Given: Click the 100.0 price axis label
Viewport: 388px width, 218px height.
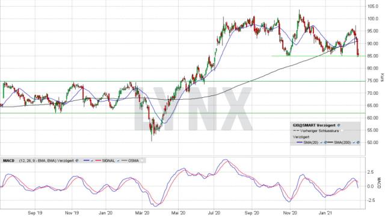Looking at the screenshot, I should pyautogui.click(x=373, y=19).
